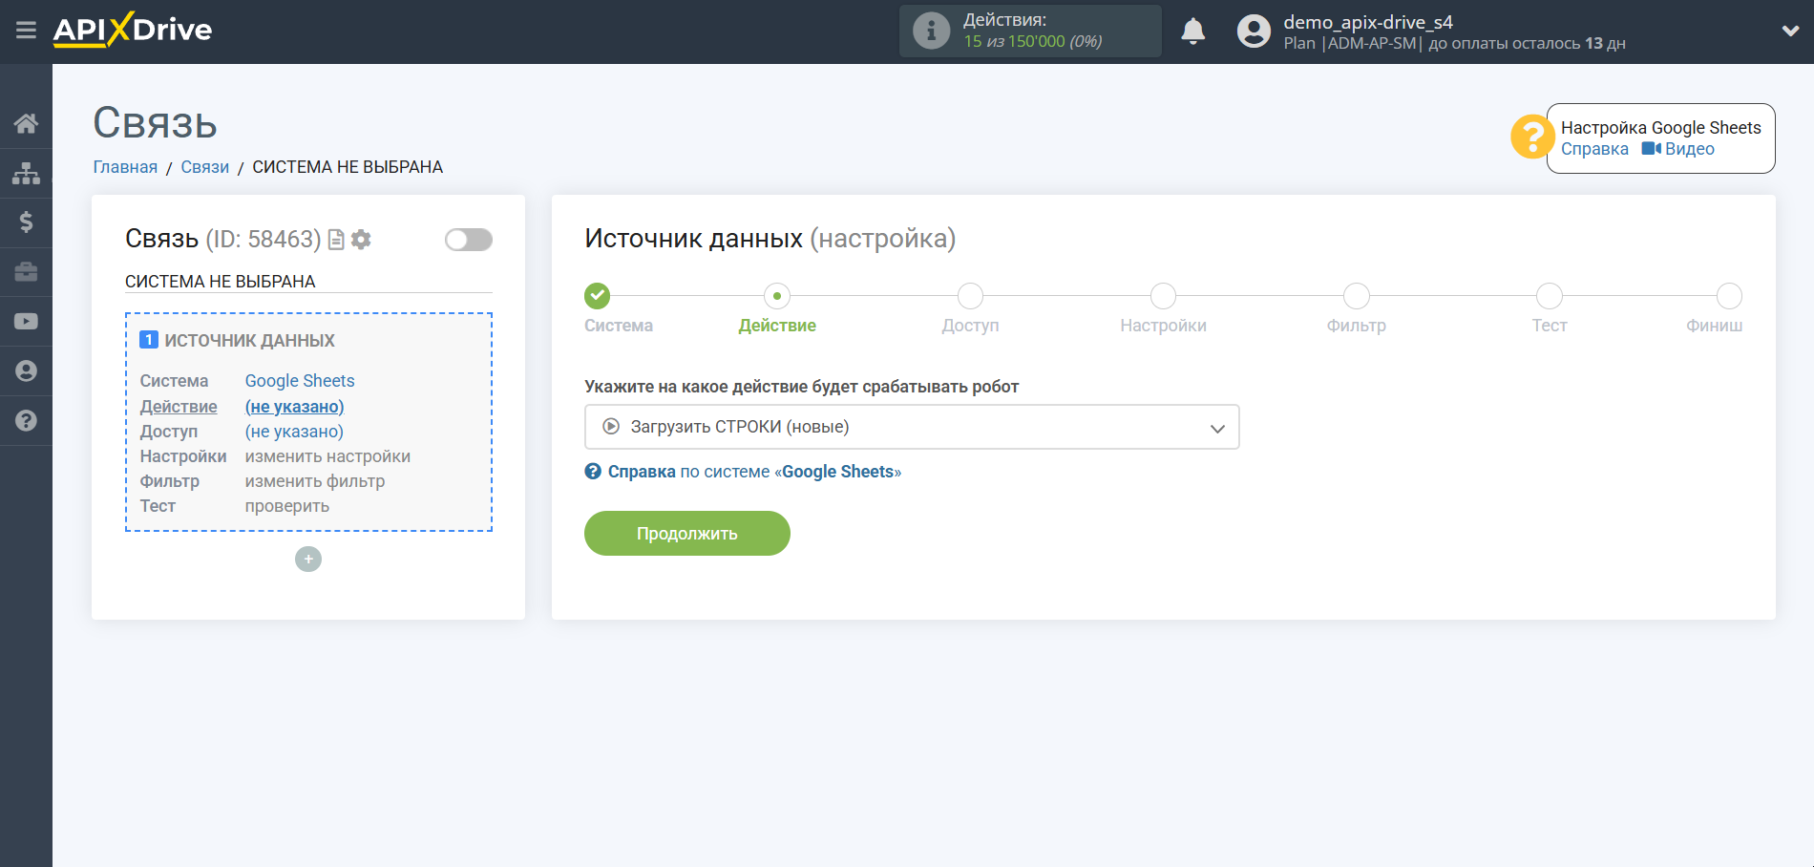Open connection settings via gear icon
The image size is (1814, 867).
(x=361, y=240)
